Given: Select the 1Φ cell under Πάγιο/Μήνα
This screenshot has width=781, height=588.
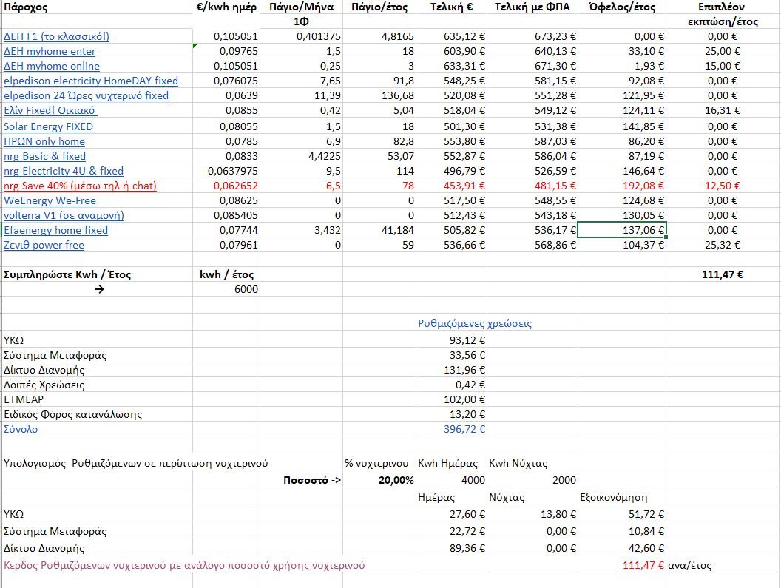Looking at the screenshot, I should click(x=301, y=22).
